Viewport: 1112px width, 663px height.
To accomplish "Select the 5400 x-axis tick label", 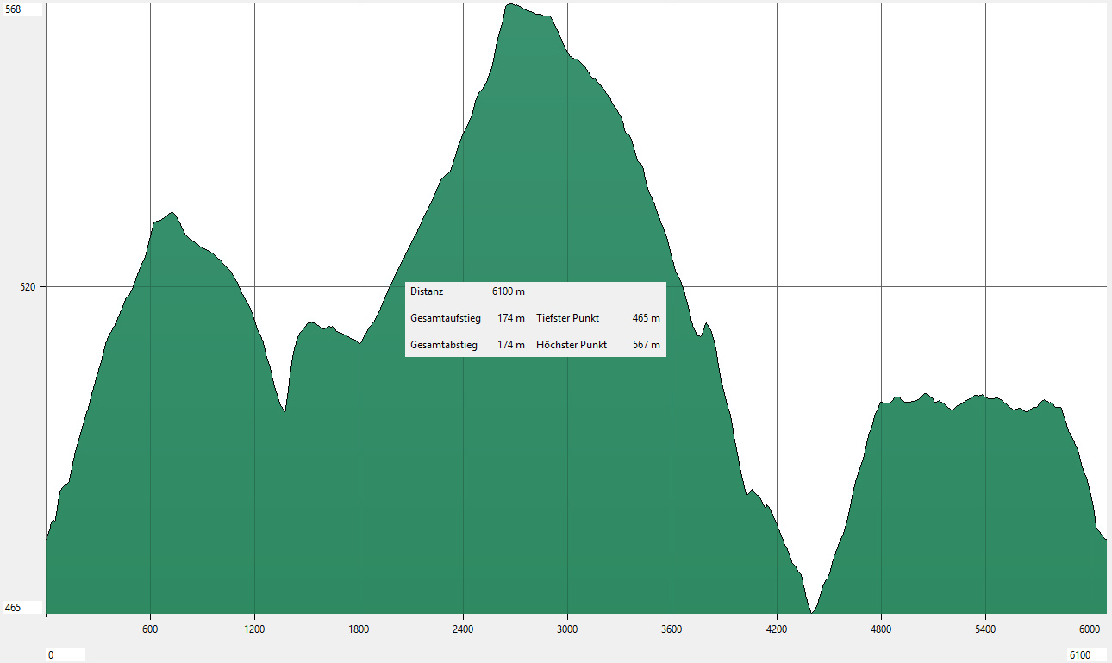I will click(985, 629).
